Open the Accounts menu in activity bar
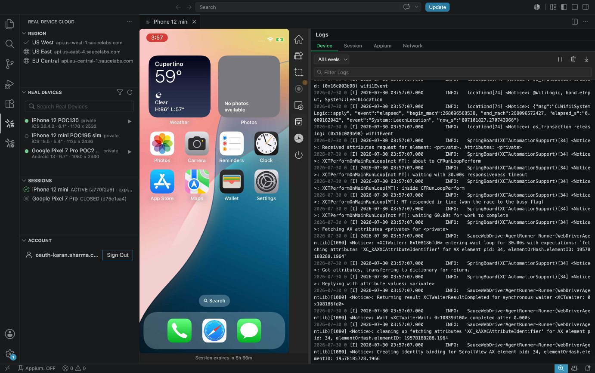The height and width of the screenshot is (373, 595). (9, 334)
